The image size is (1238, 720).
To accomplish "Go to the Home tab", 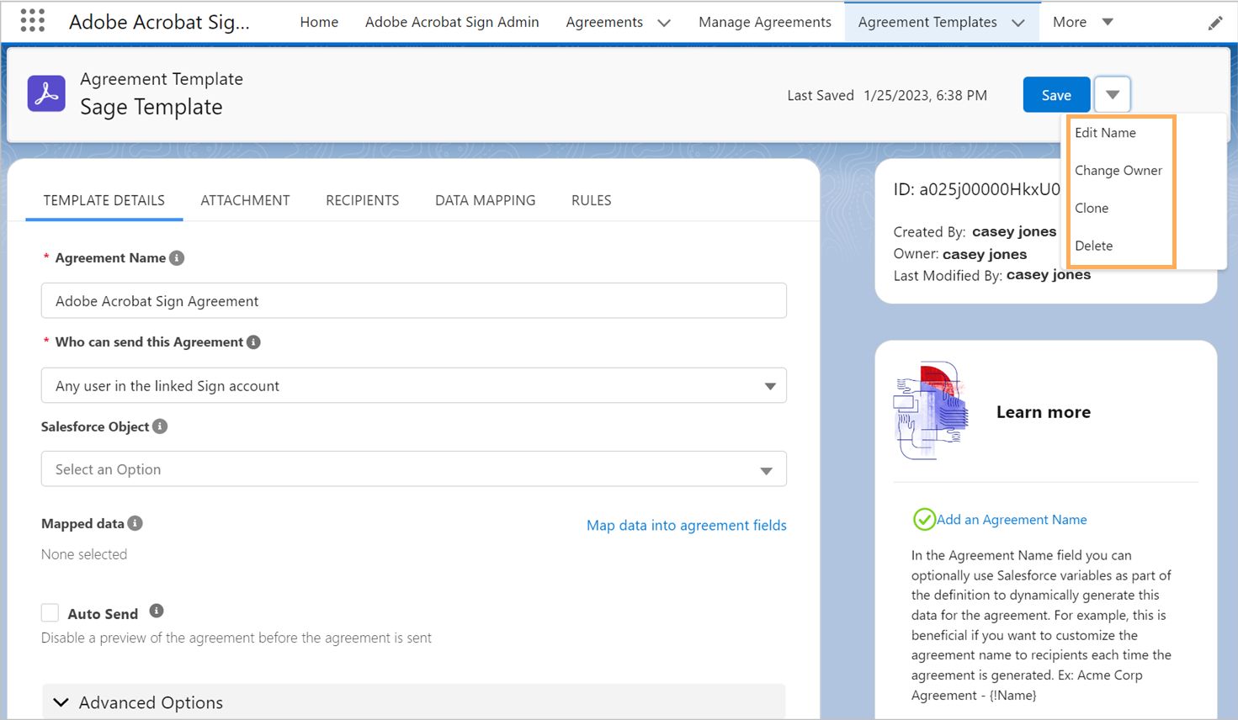I will click(319, 22).
